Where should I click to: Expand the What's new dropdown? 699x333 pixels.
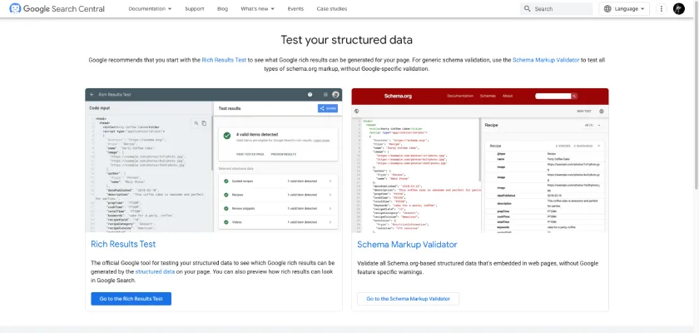(x=258, y=8)
